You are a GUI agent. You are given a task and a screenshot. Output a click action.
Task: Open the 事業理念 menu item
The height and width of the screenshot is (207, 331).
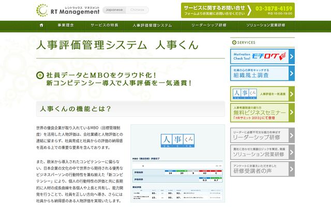pyautogui.click(x=66, y=25)
